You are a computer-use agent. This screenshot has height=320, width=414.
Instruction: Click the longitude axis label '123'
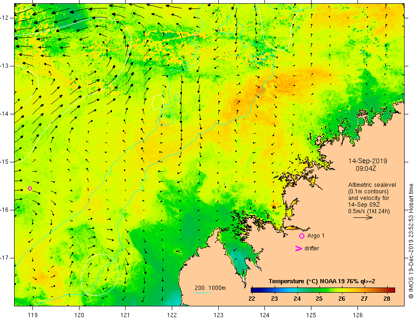(218, 315)
